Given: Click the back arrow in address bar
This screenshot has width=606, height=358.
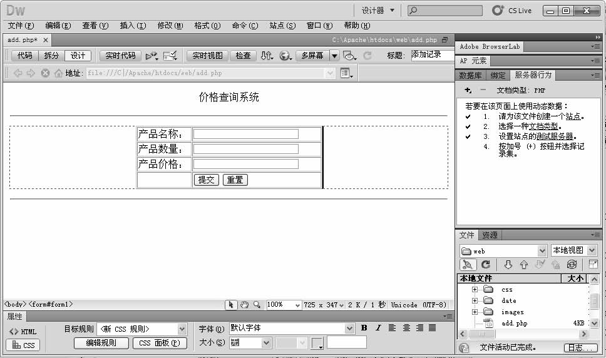Looking at the screenshot, I should [x=18, y=73].
